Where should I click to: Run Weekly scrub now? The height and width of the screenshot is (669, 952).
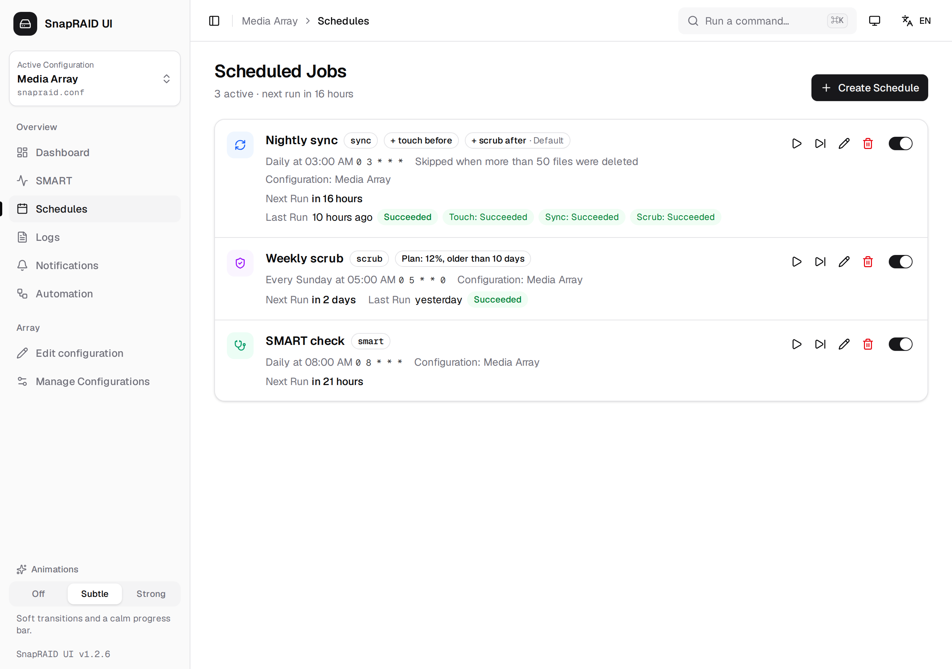pyautogui.click(x=797, y=262)
